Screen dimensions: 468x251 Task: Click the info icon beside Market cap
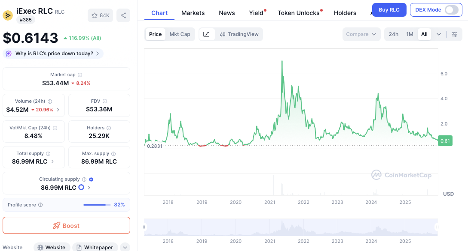tap(80, 75)
